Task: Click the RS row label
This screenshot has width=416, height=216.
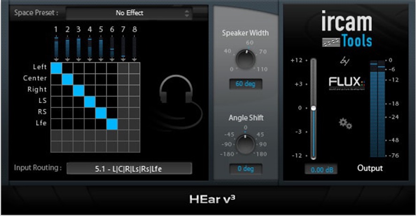Action: (x=42, y=112)
